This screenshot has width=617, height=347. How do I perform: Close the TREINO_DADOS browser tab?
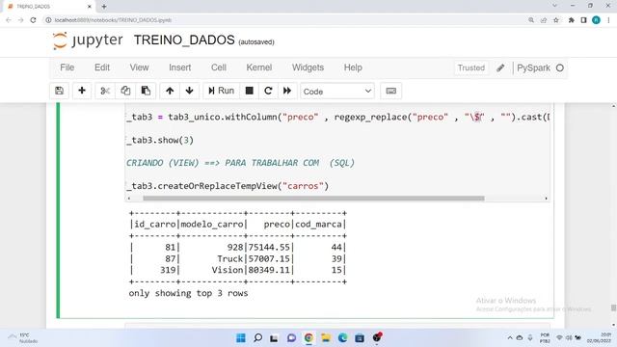pyautogui.click(x=90, y=7)
